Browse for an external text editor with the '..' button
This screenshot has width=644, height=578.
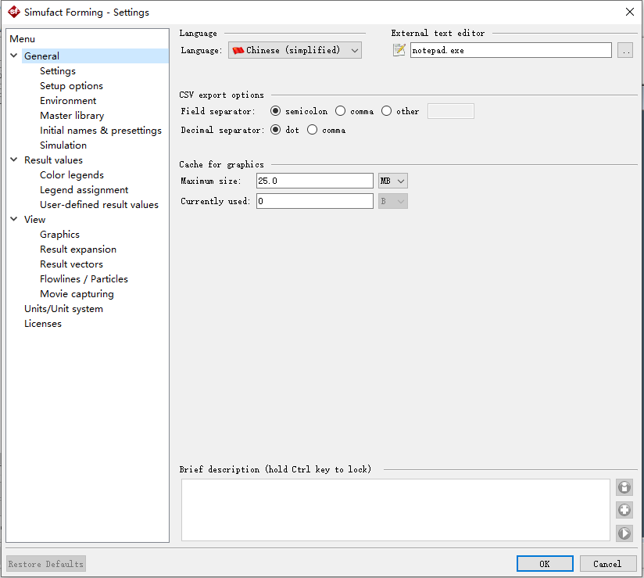coord(625,50)
